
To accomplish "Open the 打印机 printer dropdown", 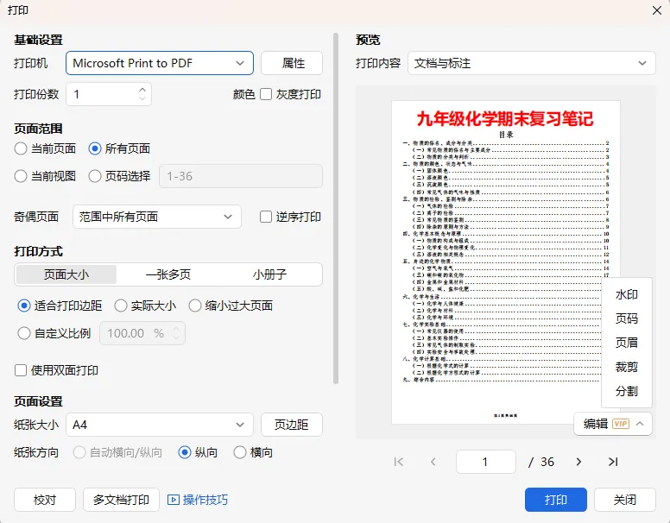I will (x=160, y=63).
